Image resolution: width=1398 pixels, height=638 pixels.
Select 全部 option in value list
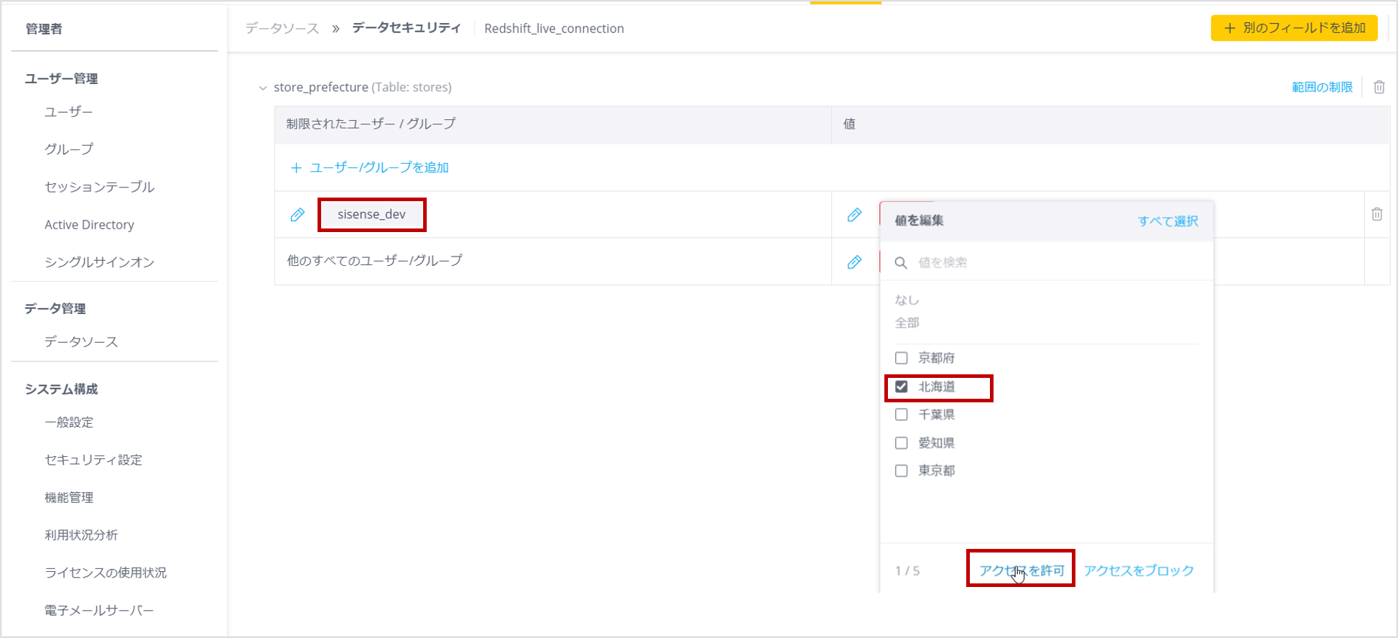pyautogui.click(x=907, y=323)
